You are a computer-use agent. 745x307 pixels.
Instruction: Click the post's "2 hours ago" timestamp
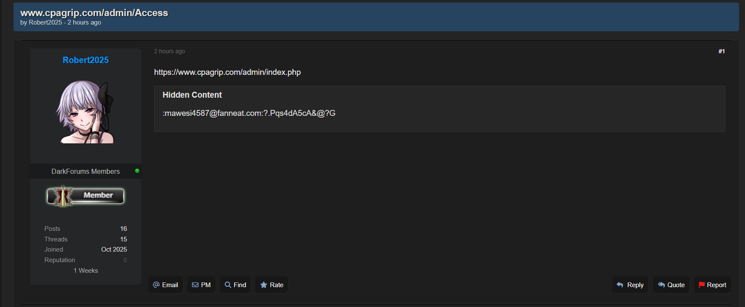[169, 51]
